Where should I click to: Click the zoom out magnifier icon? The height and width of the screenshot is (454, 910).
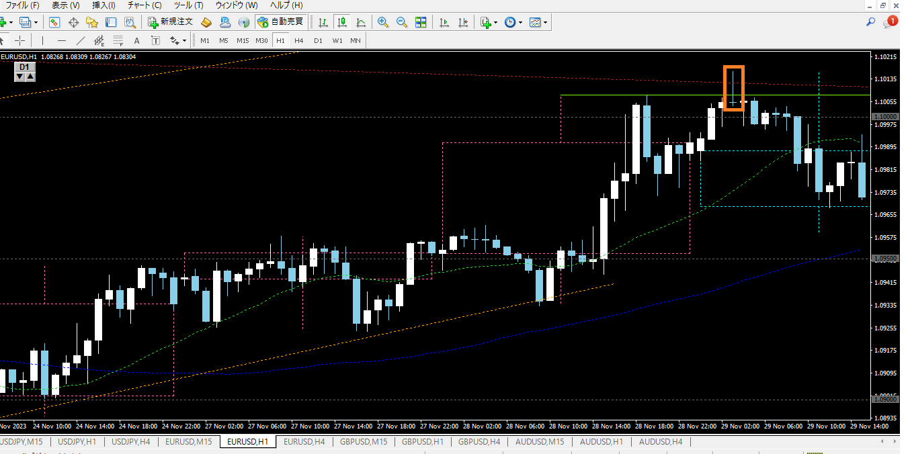click(x=402, y=22)
